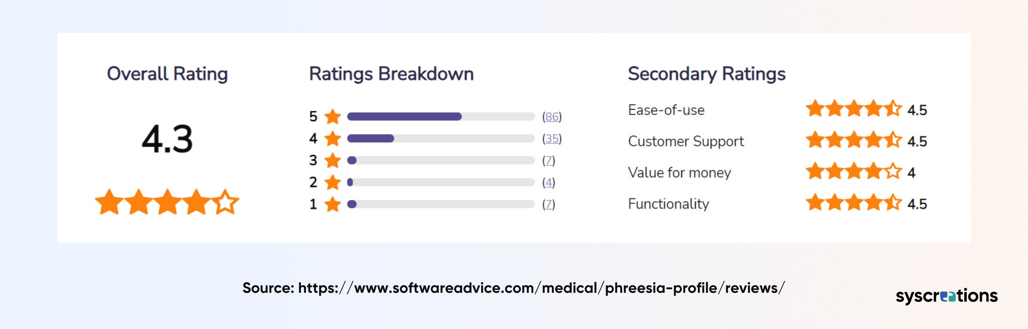Click the 5-star rating progress bar
The width and height of the screenshot is (1028, 329).
tap(441, 116)
